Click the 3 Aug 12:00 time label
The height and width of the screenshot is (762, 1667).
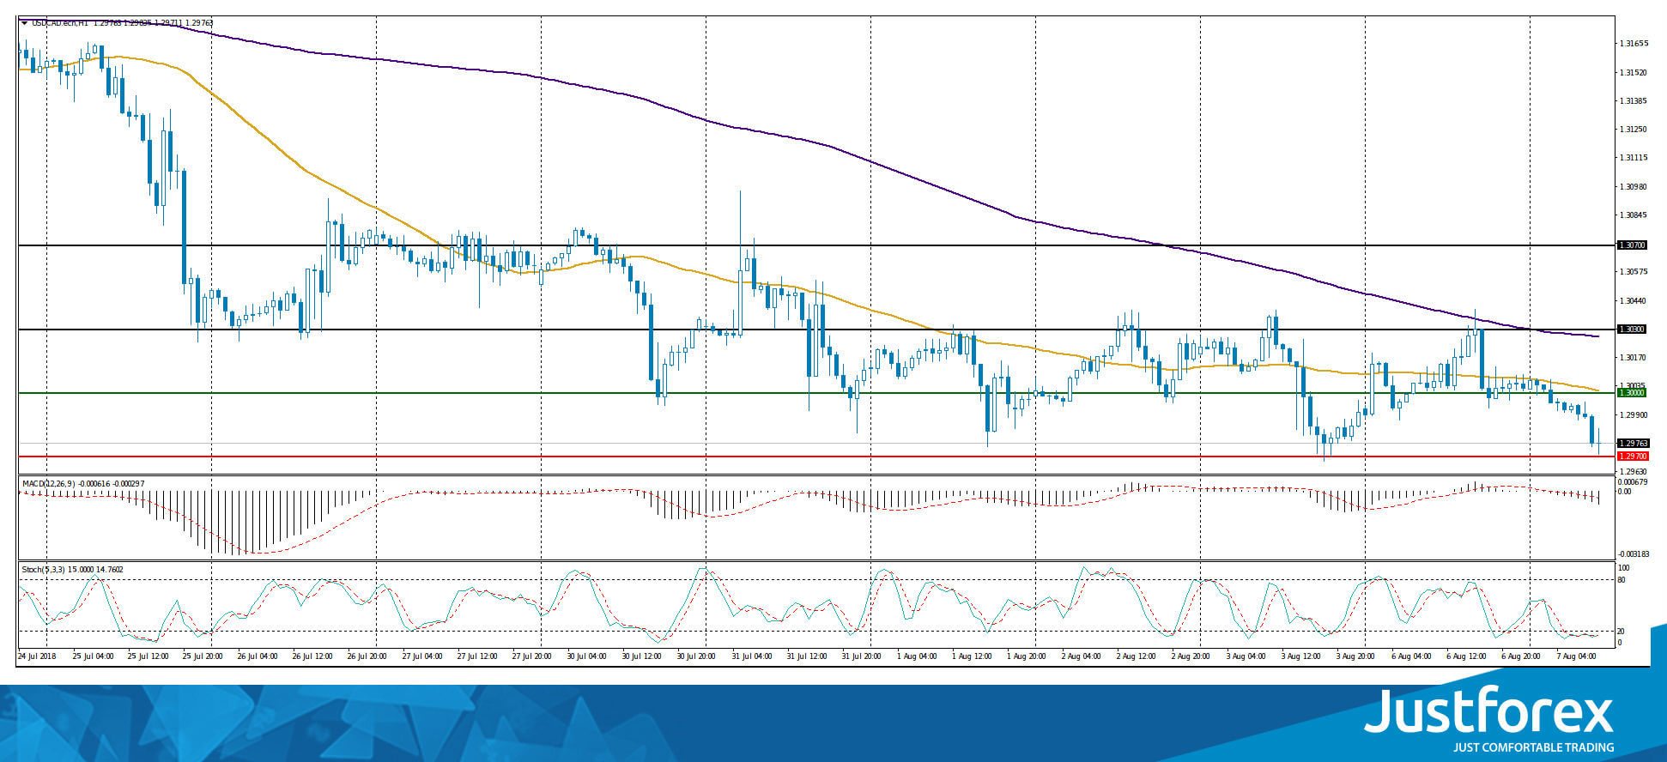click(x=1301, y=656)
